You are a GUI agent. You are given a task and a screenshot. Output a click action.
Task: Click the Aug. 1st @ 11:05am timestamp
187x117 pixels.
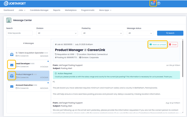pyautogui.click(x=173, y=103)
